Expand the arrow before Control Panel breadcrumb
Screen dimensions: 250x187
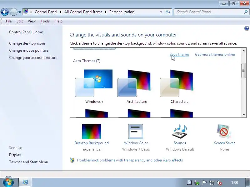click(x=31, y=12)
